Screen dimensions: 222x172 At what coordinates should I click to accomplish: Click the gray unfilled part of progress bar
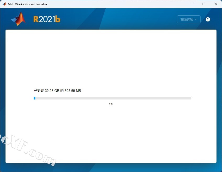tap(131, 98)
